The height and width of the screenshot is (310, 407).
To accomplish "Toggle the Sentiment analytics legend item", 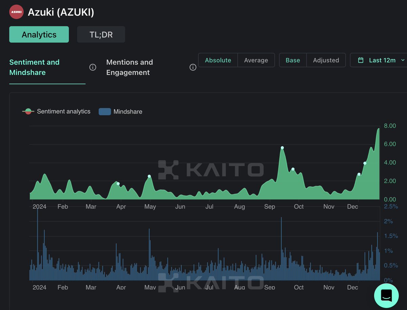I will 56,111.
